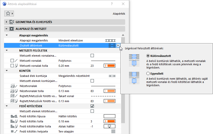Pick the Nézetvonalak tolla color swatch

pos(110,91)
